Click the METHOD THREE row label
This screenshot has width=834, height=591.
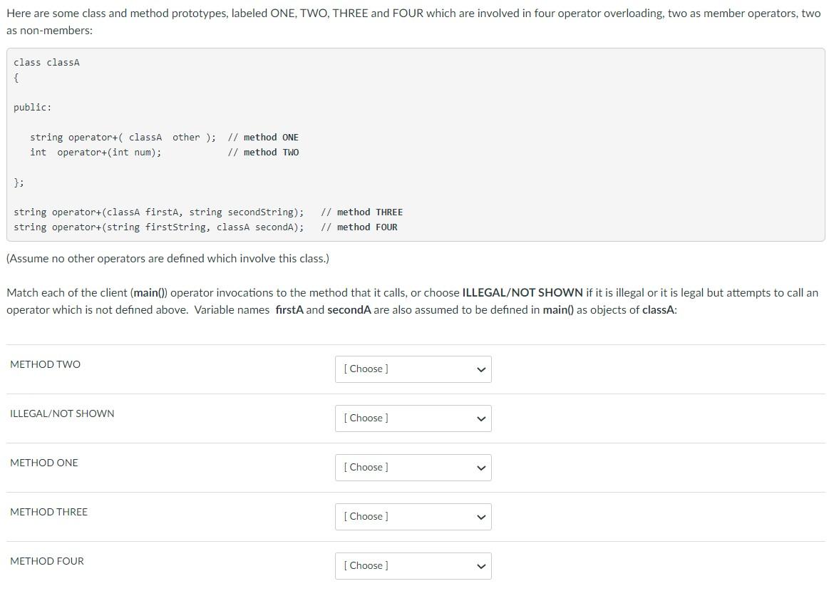click(x=48, y=511)
